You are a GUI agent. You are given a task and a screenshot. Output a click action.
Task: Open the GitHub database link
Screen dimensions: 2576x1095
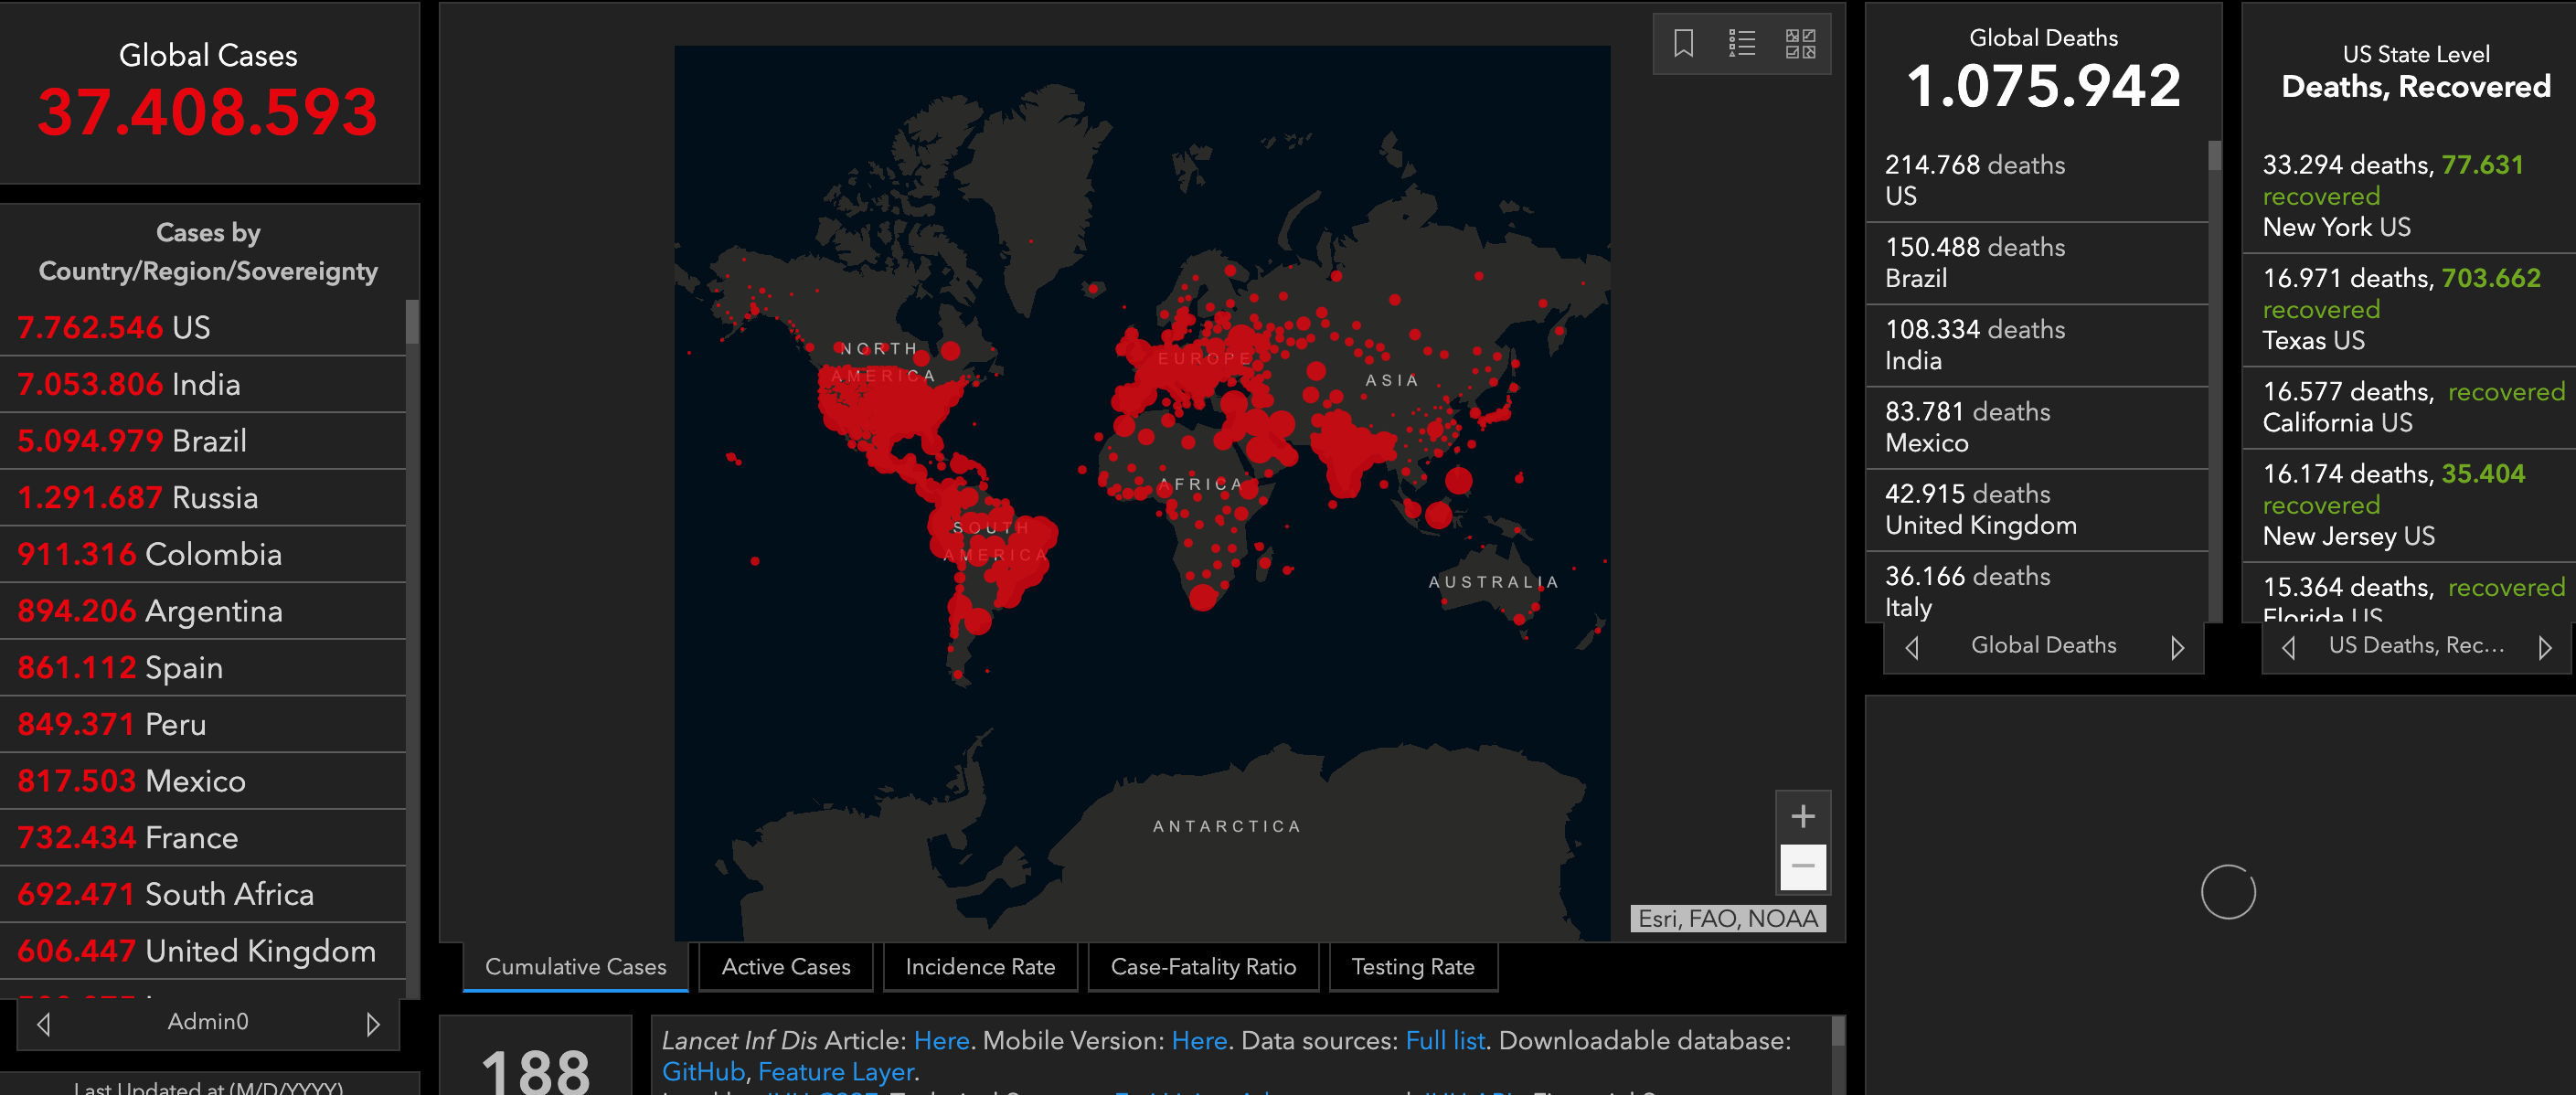pyautogui.click(x=702, y=1071)
